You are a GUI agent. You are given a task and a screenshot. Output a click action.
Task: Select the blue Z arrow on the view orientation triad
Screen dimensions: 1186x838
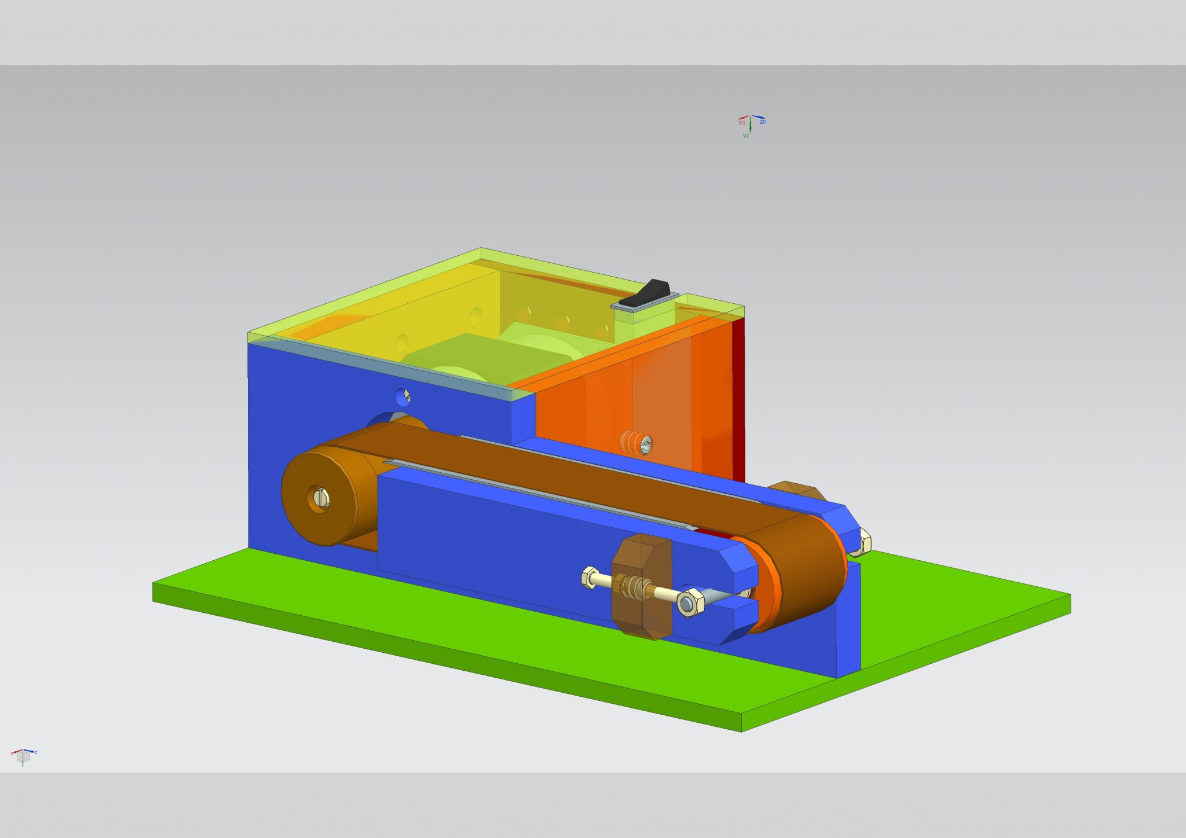coord(30,751)
